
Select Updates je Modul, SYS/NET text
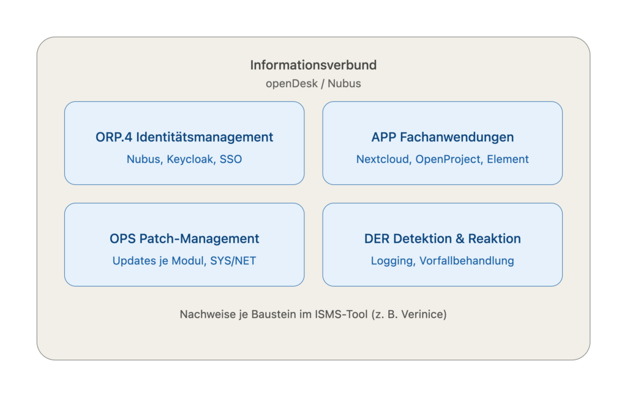[x=184, y=260]
